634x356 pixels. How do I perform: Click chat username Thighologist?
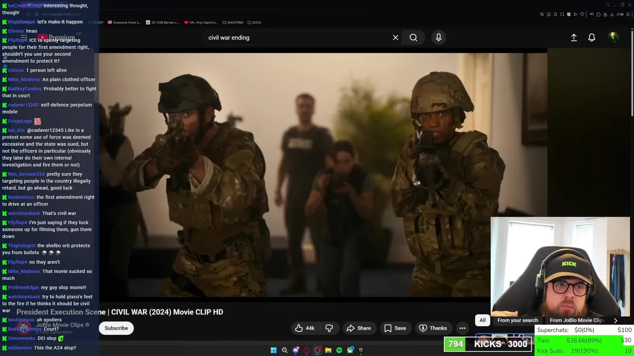(x=21, y=246)
